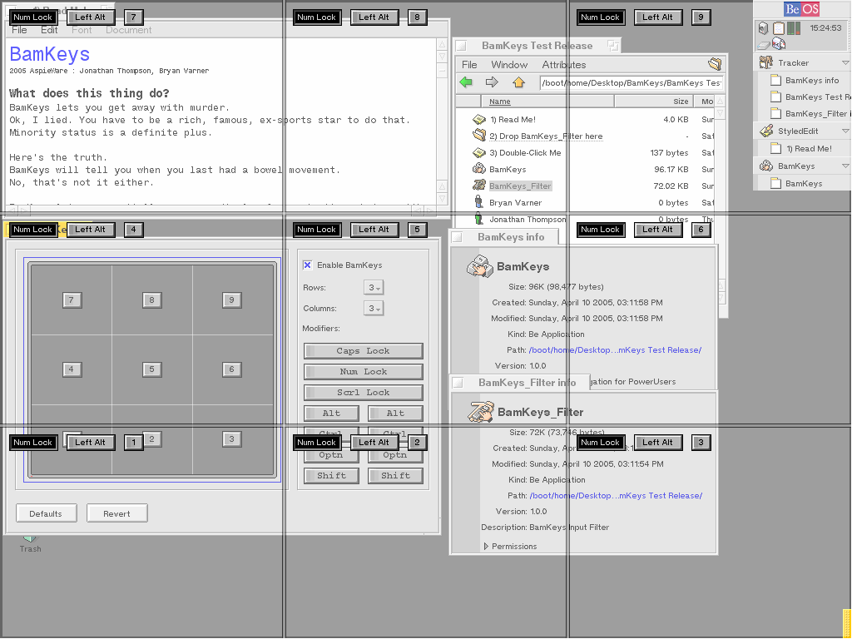Click grid cell 7 in BamKeys preview
Image resolution: width=852 pixels, height=639 pixels.
coord(72,300)
